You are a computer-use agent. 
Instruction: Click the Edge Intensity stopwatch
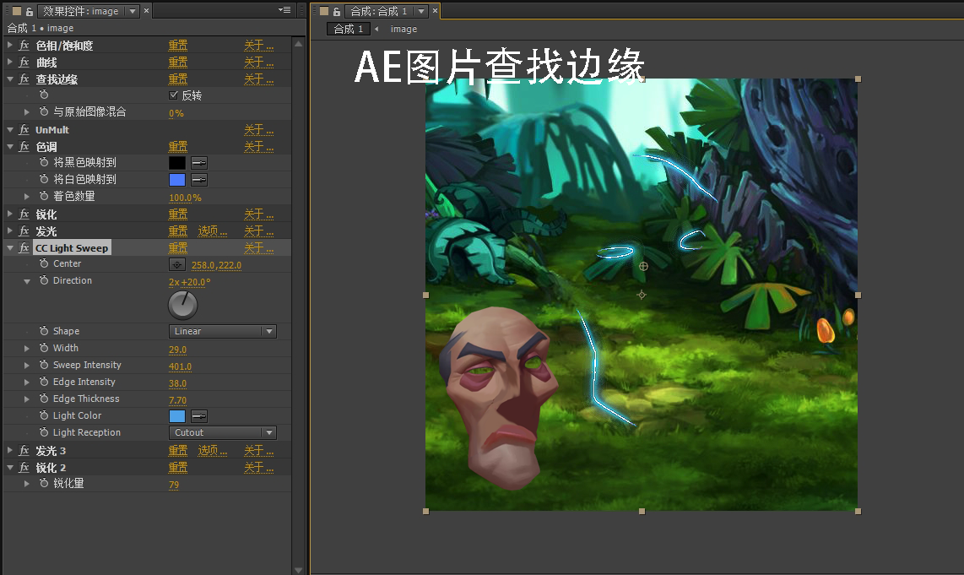[44, 382]
